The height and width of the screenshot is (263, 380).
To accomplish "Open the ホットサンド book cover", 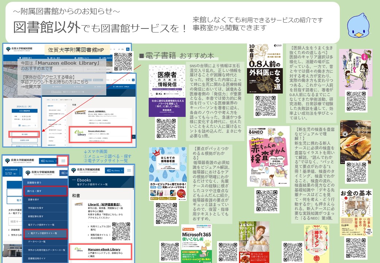I will 356,142.
